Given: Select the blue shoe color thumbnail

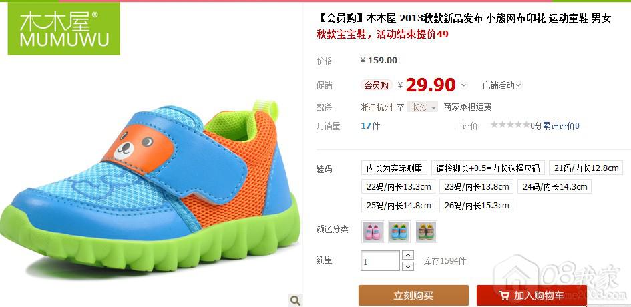Looking at the screenshot, I should coord(399,232).
